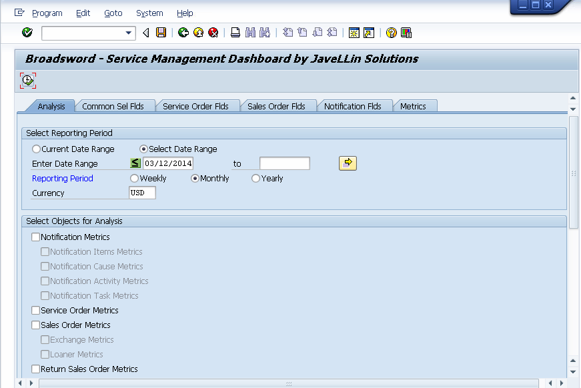Open the System menu
The height and width of the screenshot is (388, 581).
tap(149, 13)
